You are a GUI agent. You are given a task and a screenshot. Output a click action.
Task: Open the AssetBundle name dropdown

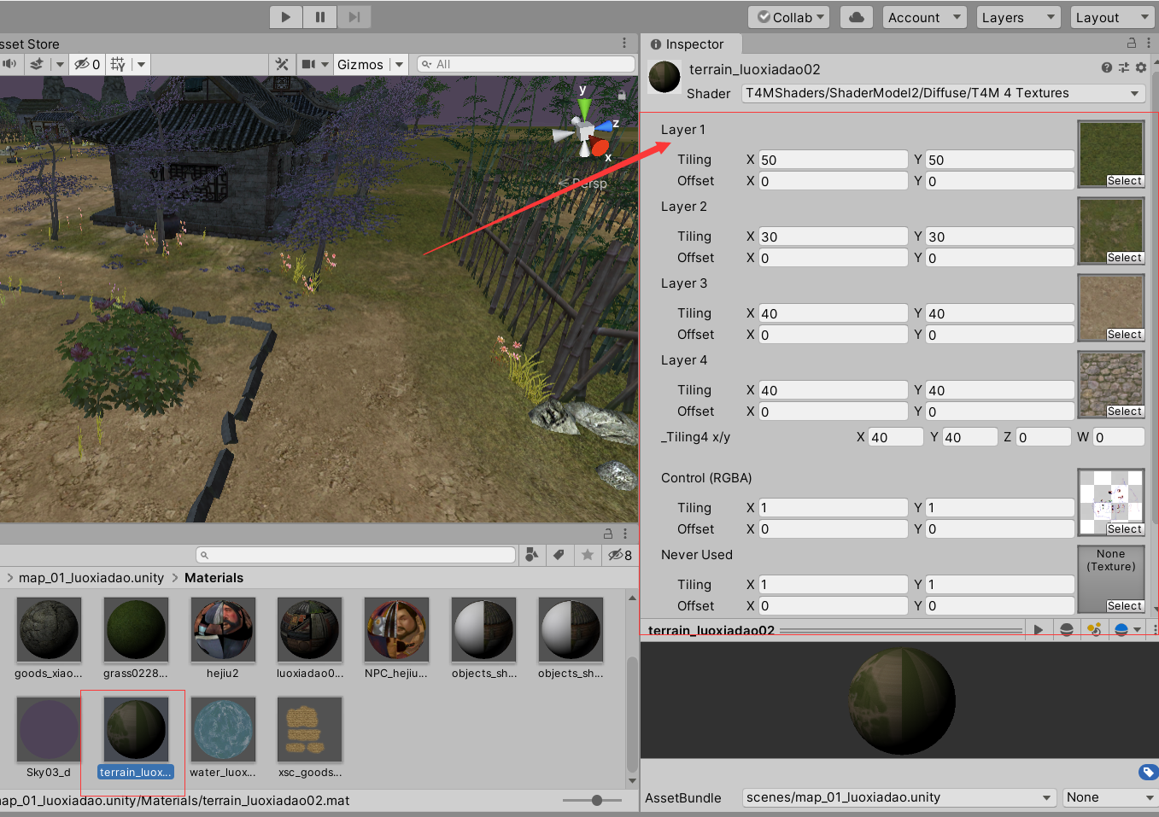pyautogui.click(x=899, y=797)
